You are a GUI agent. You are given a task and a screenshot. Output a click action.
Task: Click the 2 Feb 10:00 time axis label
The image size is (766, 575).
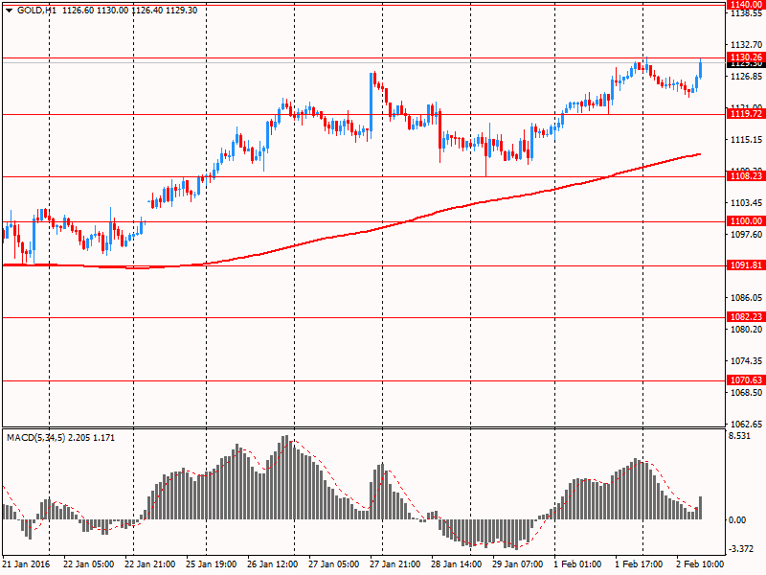[x=700, y=564]
